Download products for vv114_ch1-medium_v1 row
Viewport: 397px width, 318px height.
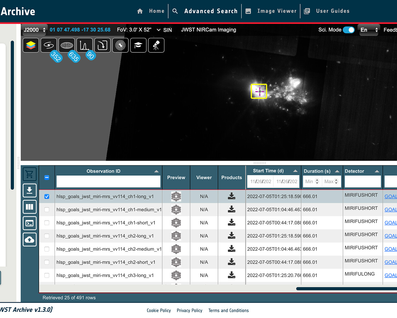[231, 210]
